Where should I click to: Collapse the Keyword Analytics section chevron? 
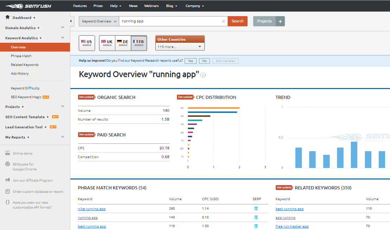[63, 38]
